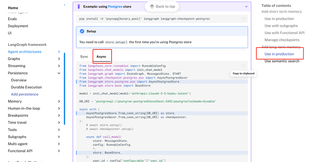335x162 pixels.
Task: Copy the pip install command to clipboard
Action: tap(243, 19)
